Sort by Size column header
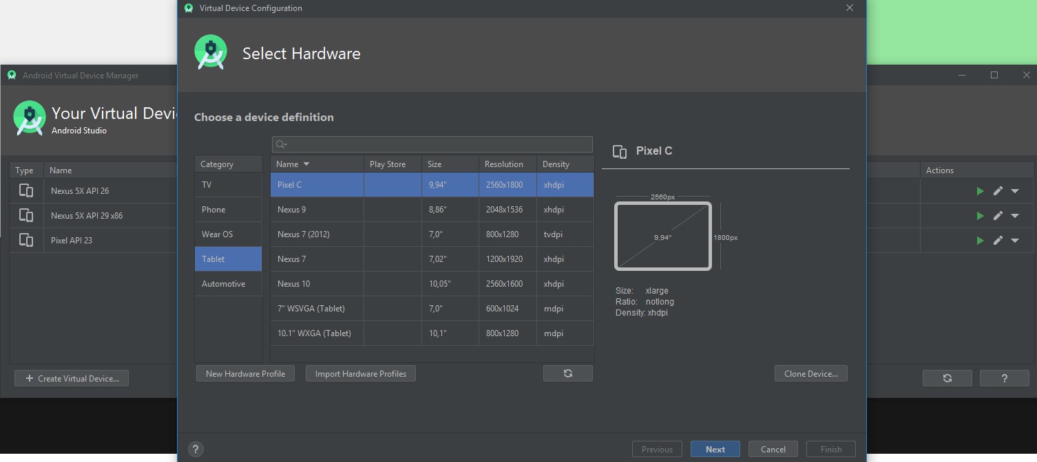 click(450, 164)
